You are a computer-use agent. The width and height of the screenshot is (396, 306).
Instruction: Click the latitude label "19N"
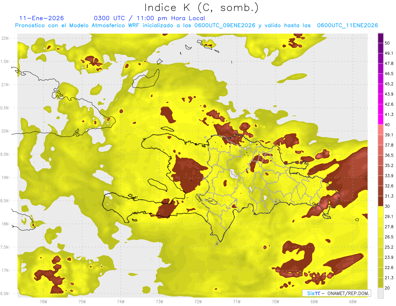5,178
